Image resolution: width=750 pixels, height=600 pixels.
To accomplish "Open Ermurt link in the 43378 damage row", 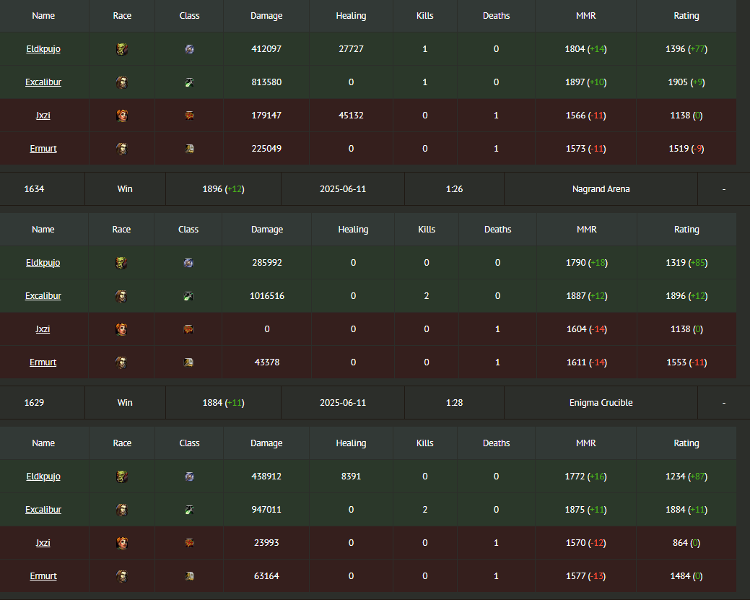I will click(43, 362).
